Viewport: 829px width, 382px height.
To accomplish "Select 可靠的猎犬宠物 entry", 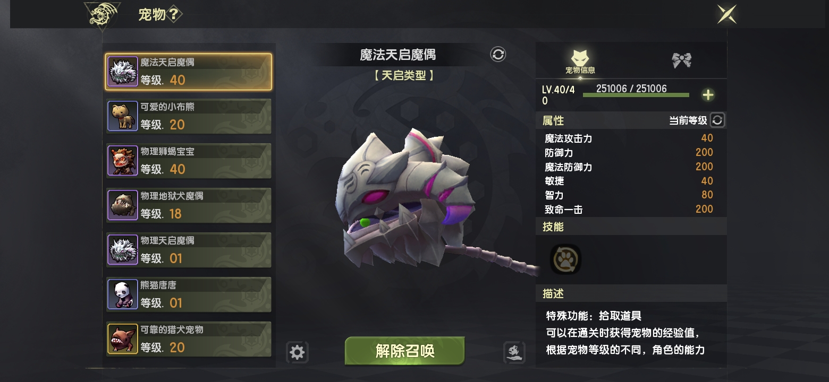I will tap(189, 339).
